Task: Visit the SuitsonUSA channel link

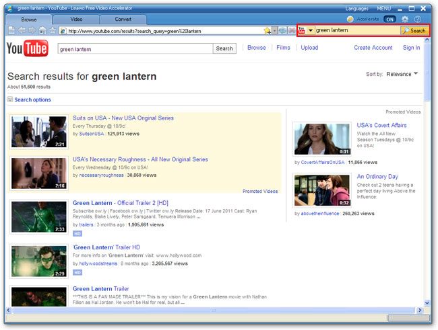Action: (92, 134)
